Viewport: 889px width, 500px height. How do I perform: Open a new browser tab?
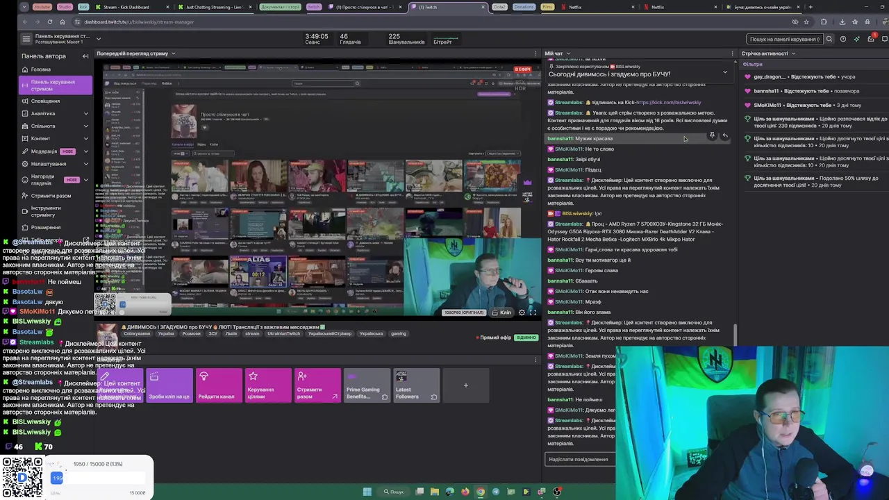click(811, 7)
